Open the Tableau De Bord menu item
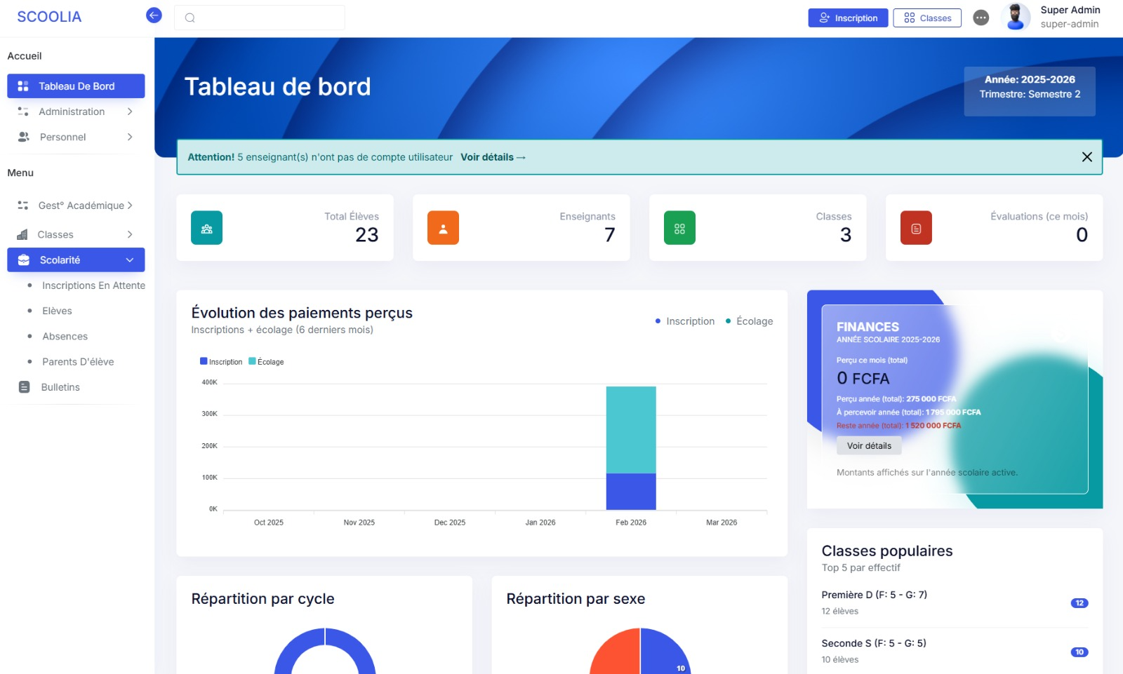The width and height of the screenshot is (1123, 674). coord(76,86)
